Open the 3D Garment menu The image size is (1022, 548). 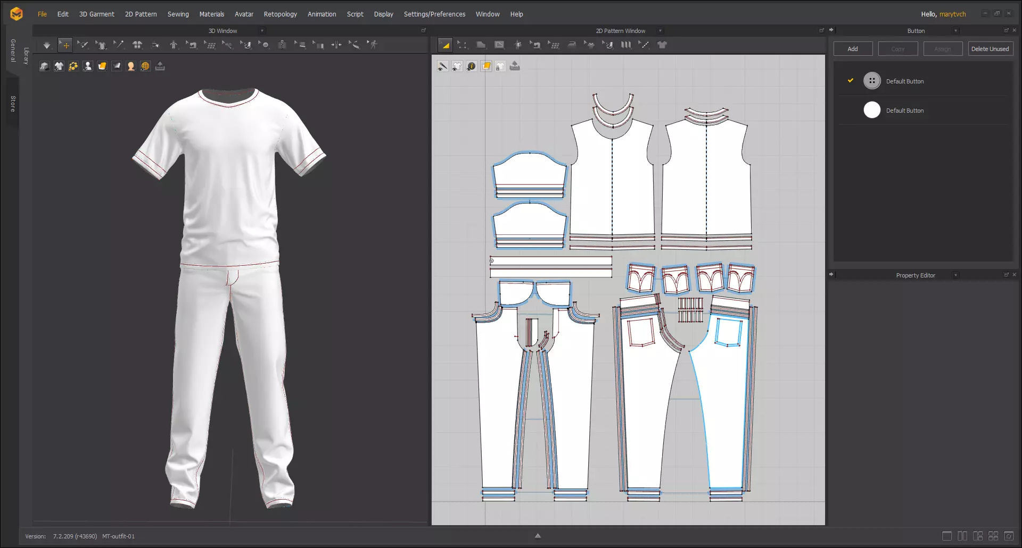(x=97, y=14)
